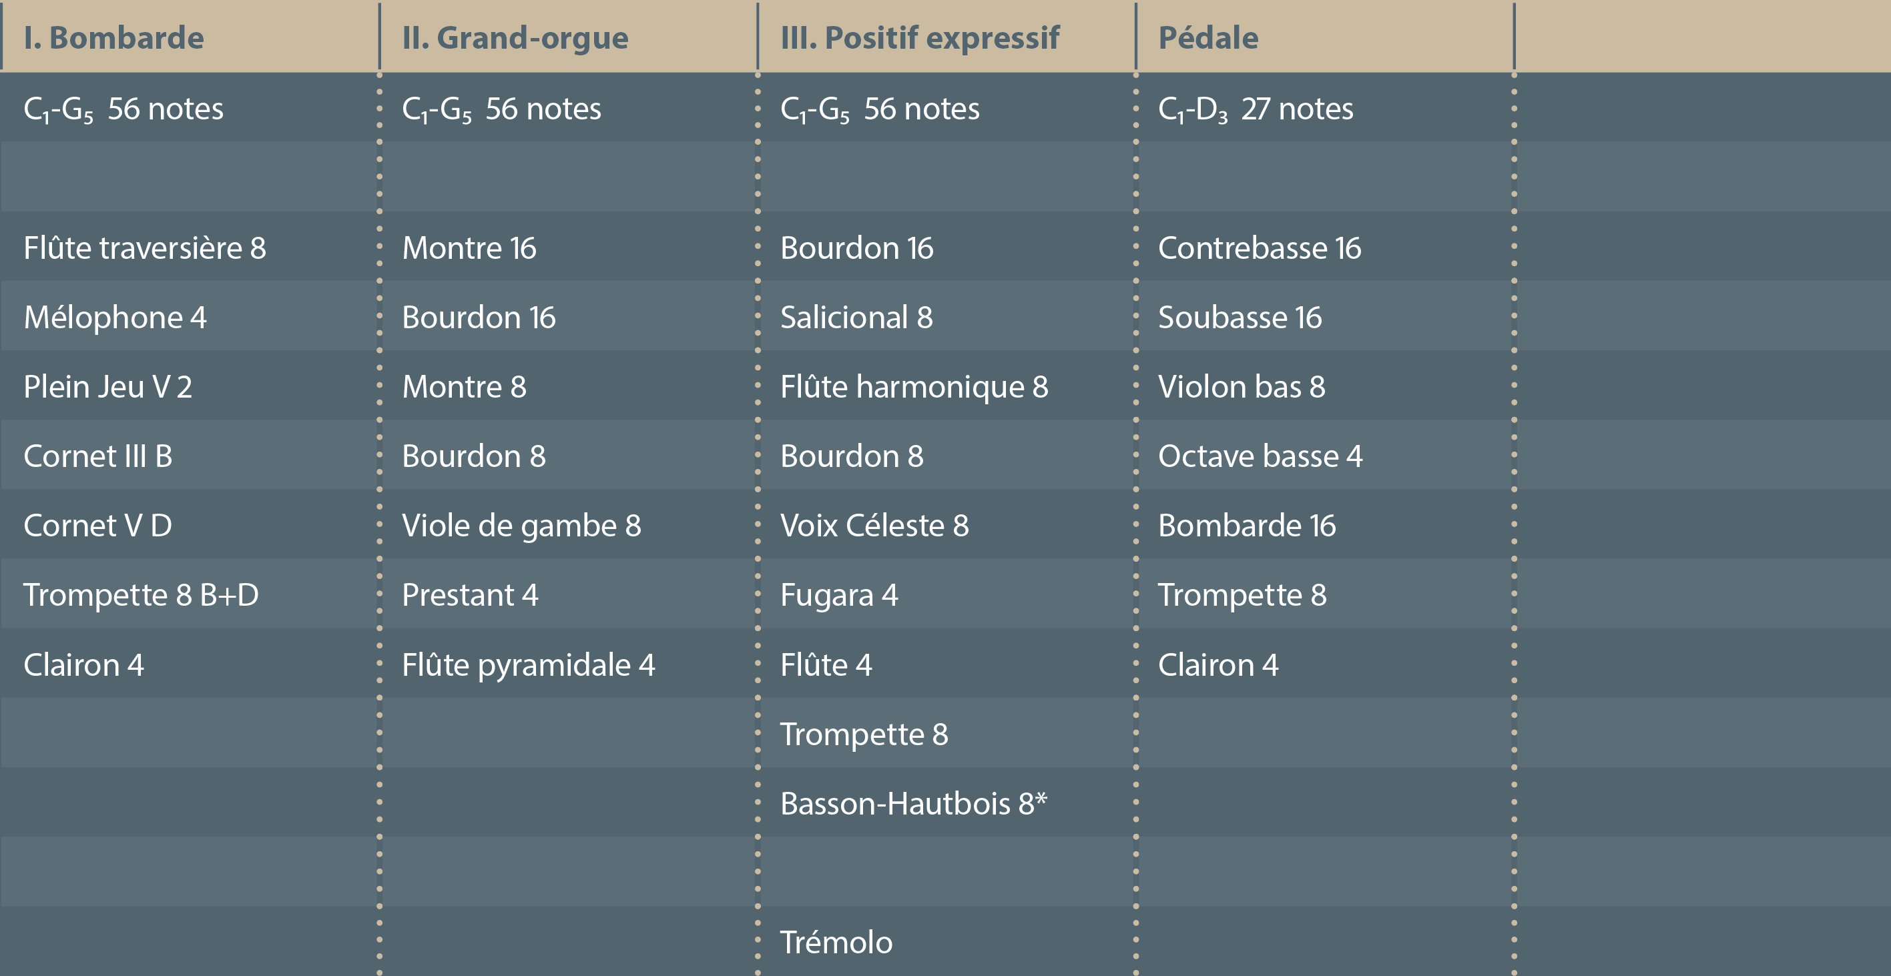The width and height of the screenshot is (1891, 976).
Task: Select Plein Jeu V 2 entry
Action: coord(108,387)
